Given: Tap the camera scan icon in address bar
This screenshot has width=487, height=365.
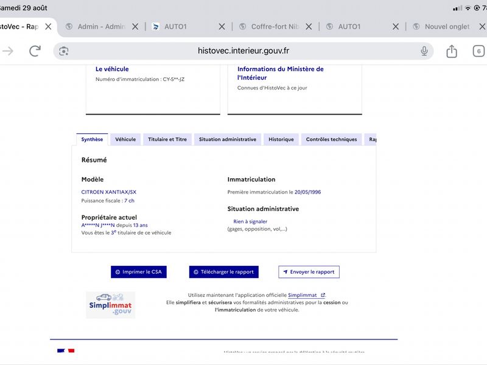Looking at the screenshot, I should coord(64,51).
